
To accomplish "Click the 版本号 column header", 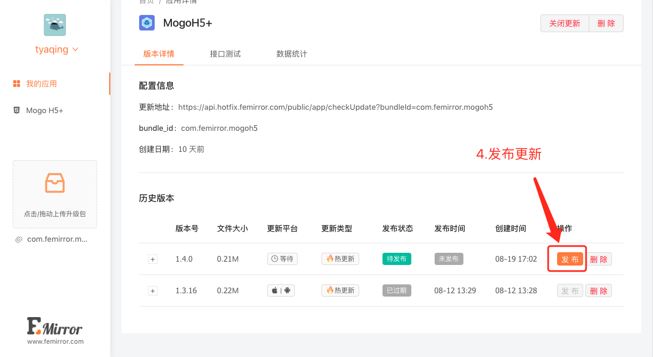I will pyautogui.click(x=187, y=228).
